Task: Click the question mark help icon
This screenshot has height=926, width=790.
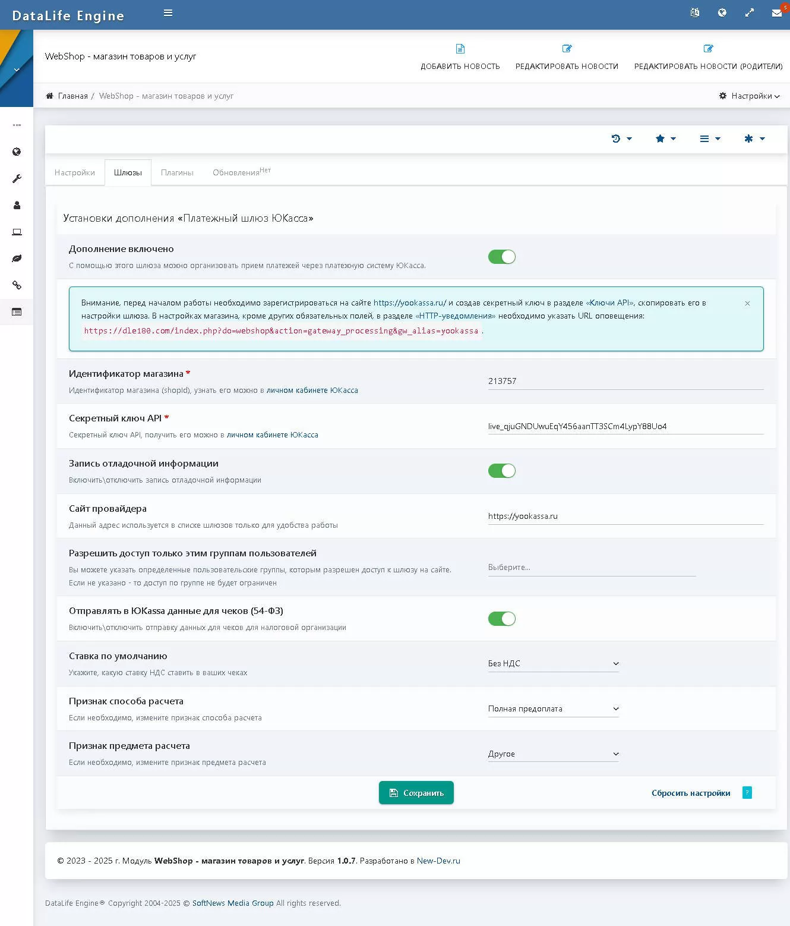Action: (x=747, y=793)
